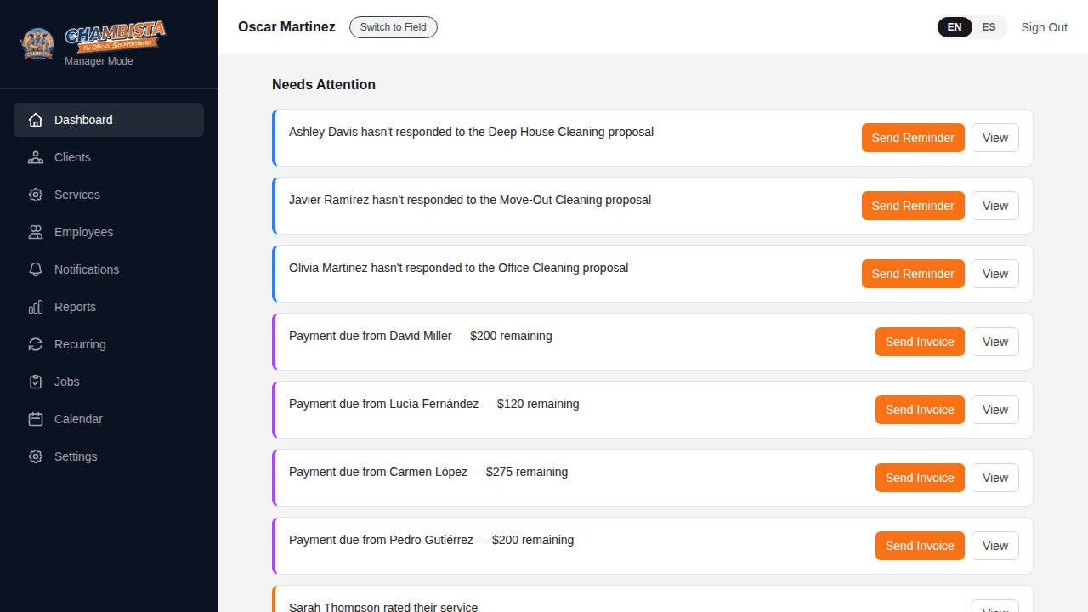Screen dimensions: 1088x612
Task: Send invoice to Carmen López
Action: click(x=919, y=478)
